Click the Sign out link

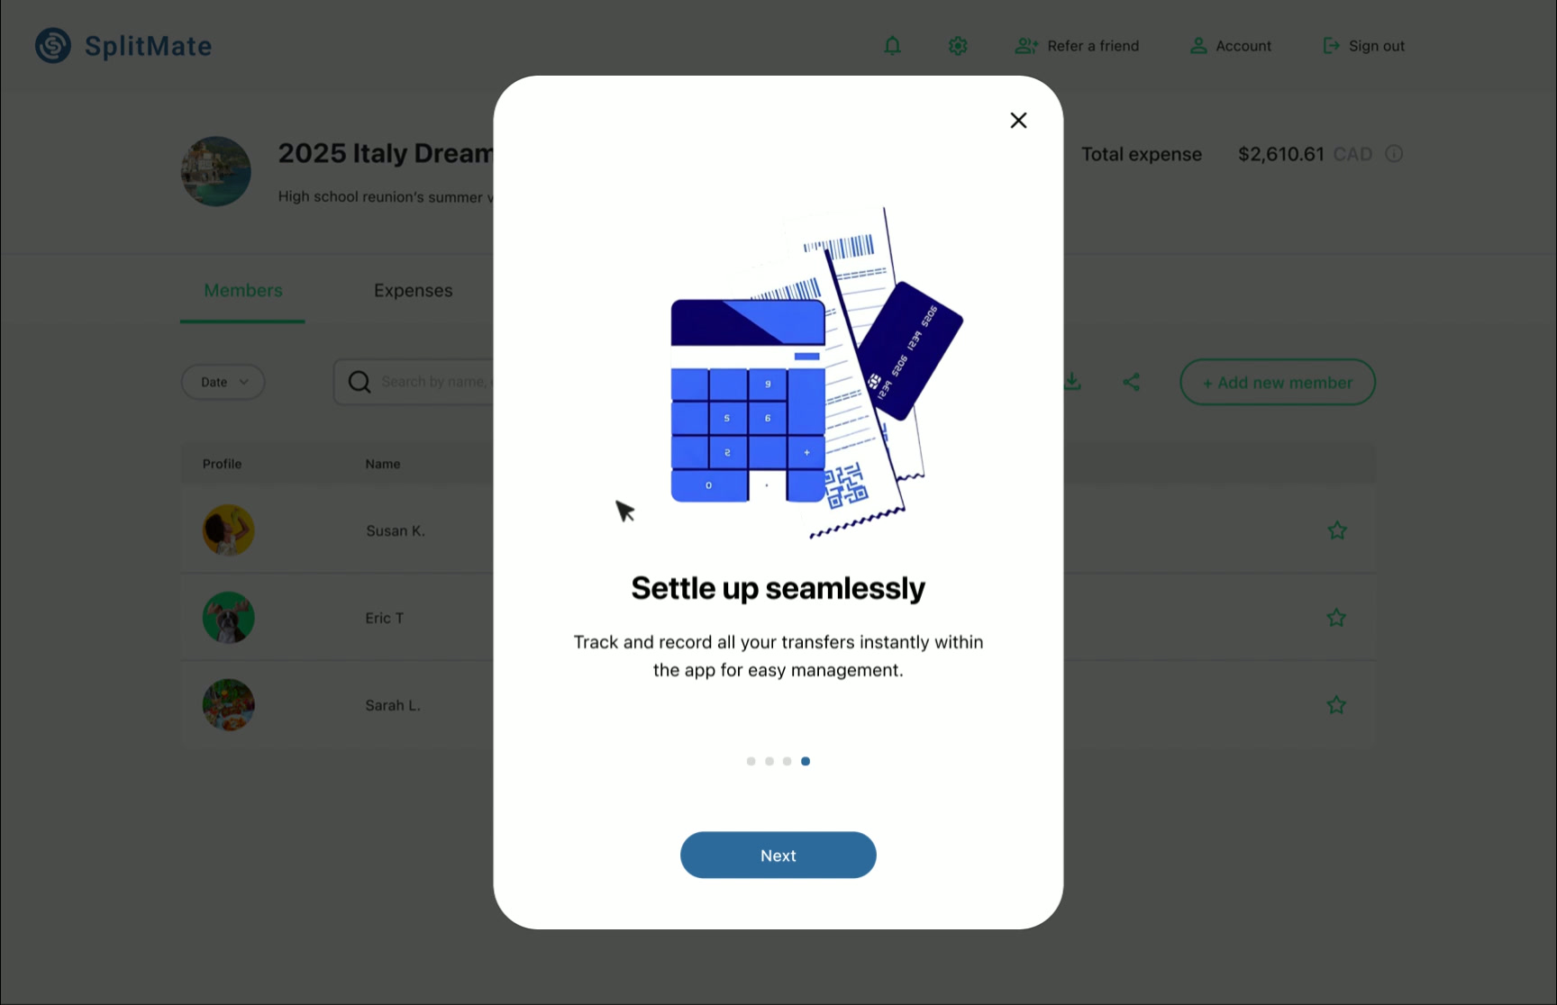click(x=1363, y=46)
